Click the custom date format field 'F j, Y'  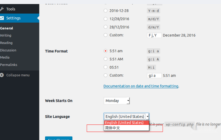[x=154, y=35]
